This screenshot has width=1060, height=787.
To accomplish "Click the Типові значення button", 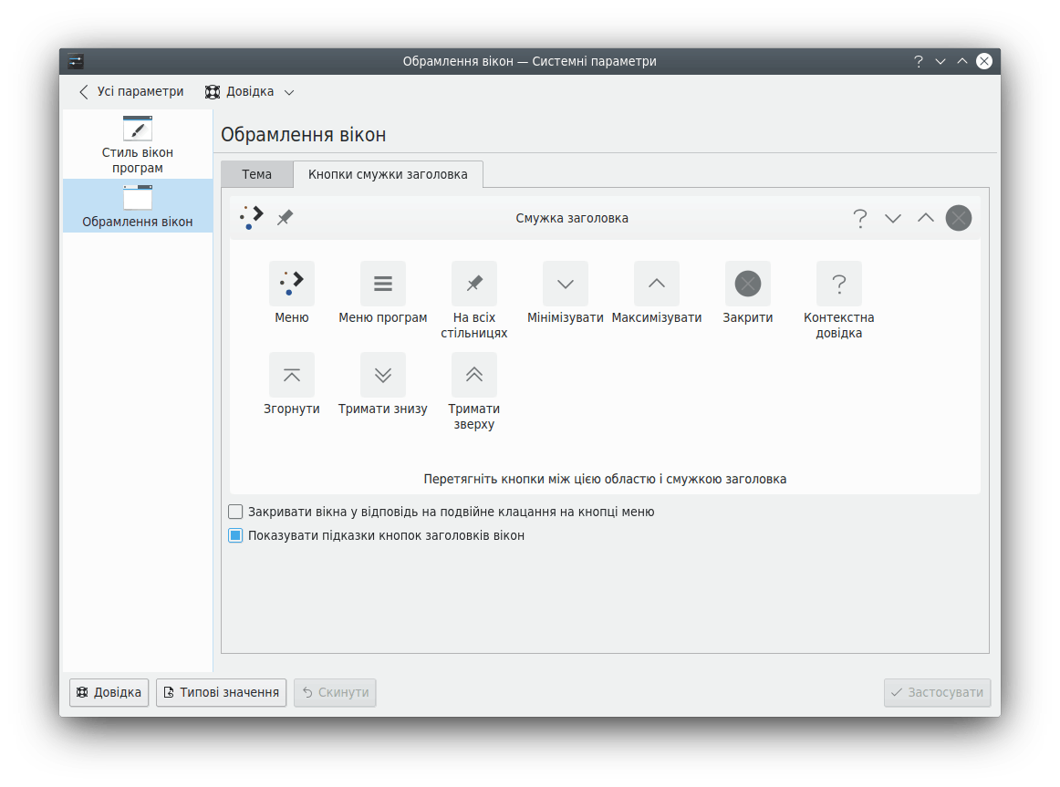I will click(x=221, y=692).
